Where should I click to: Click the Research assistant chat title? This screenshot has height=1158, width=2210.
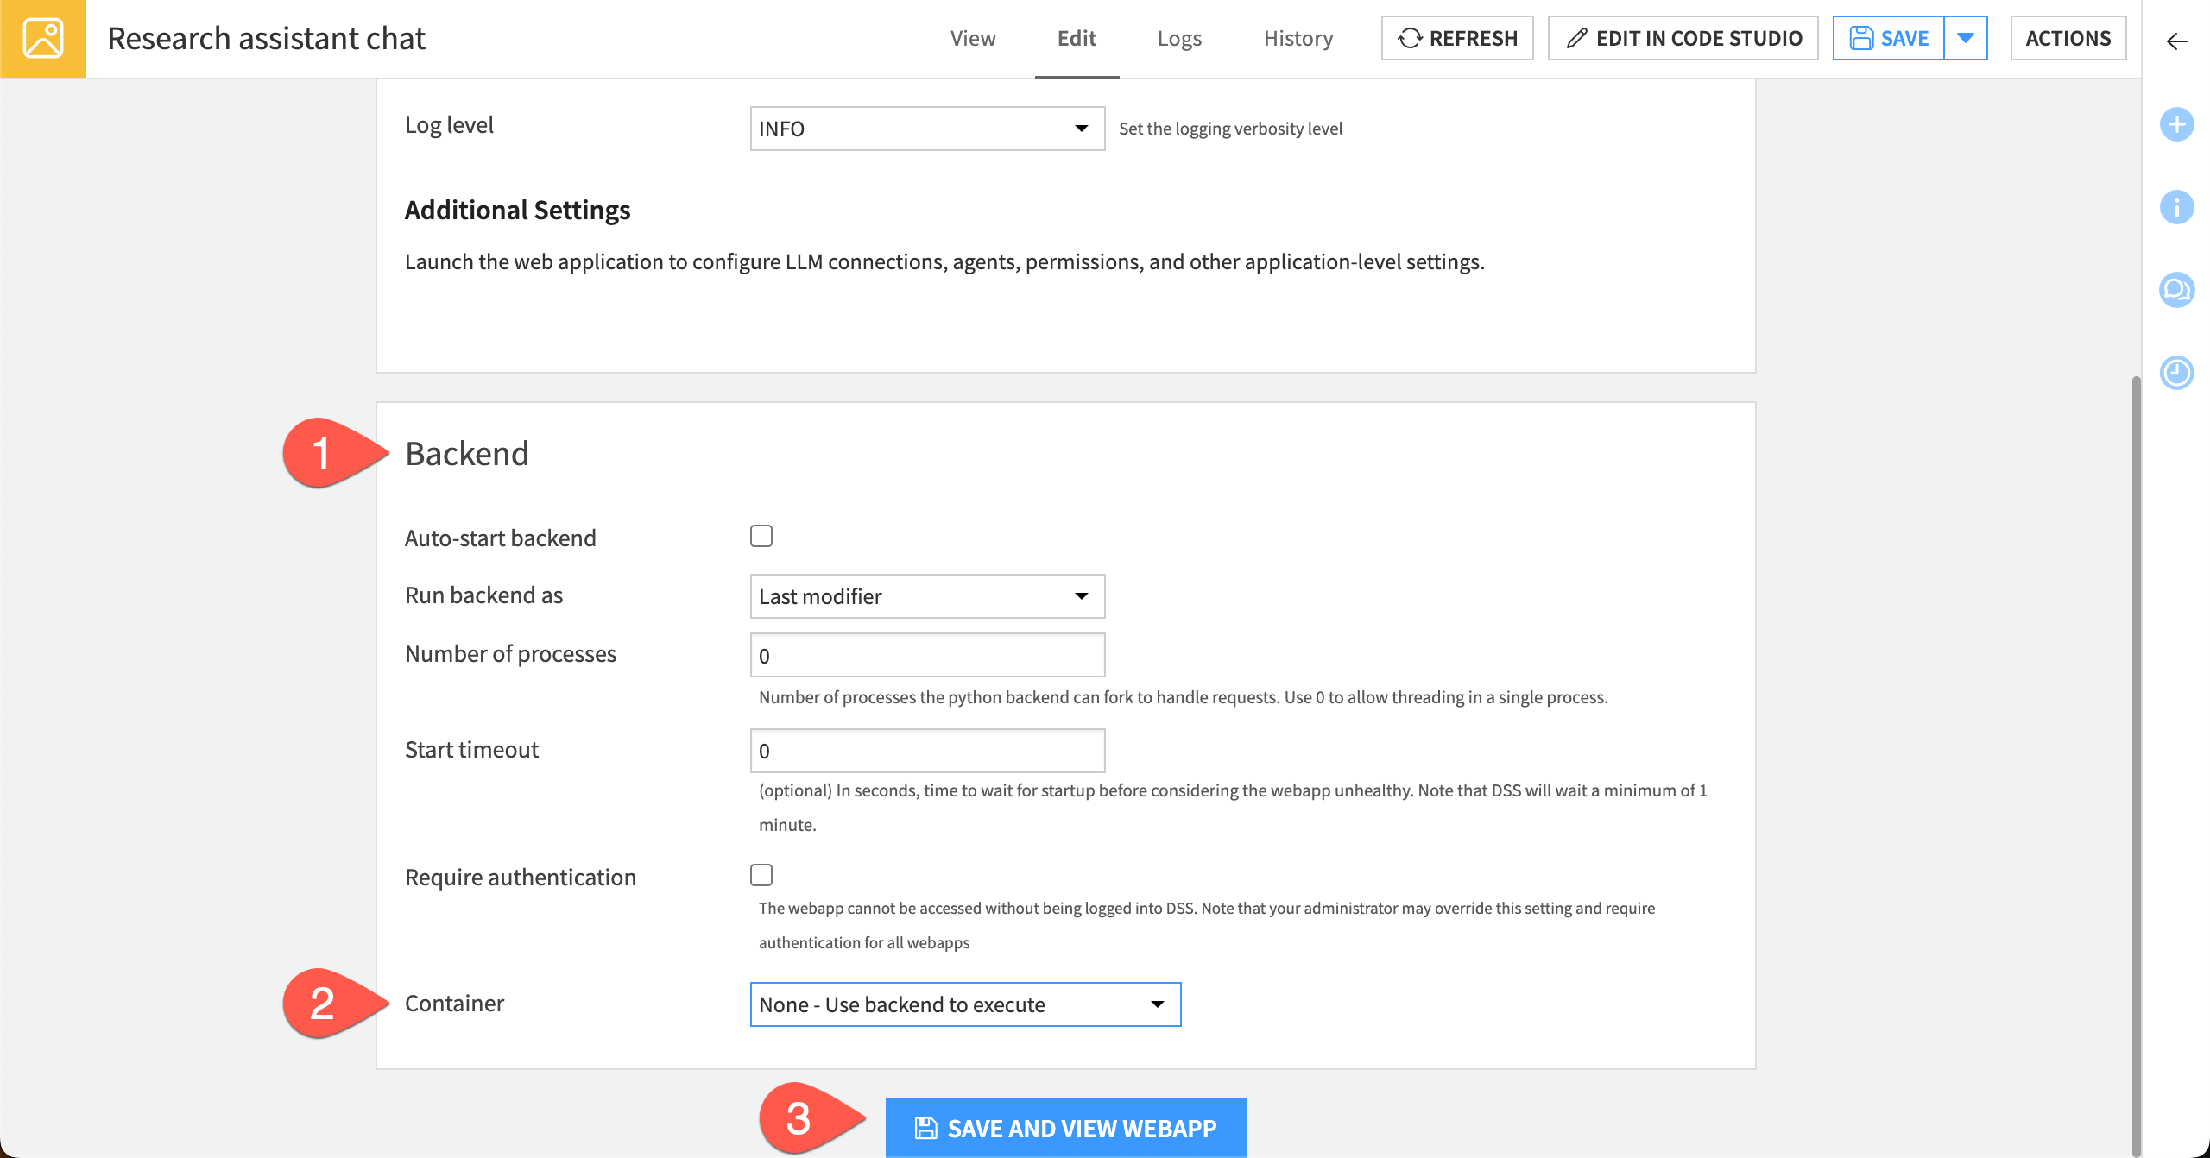266,39
